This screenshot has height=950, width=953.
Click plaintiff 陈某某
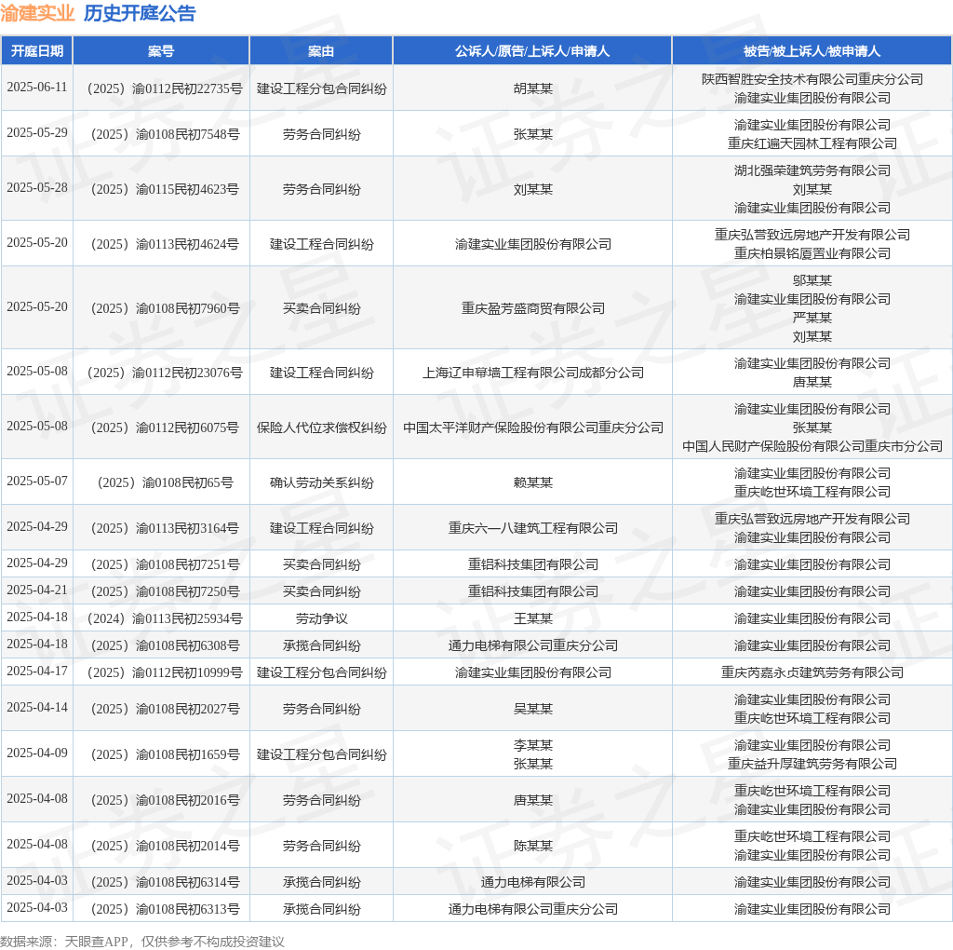click(x=533, y=846)
